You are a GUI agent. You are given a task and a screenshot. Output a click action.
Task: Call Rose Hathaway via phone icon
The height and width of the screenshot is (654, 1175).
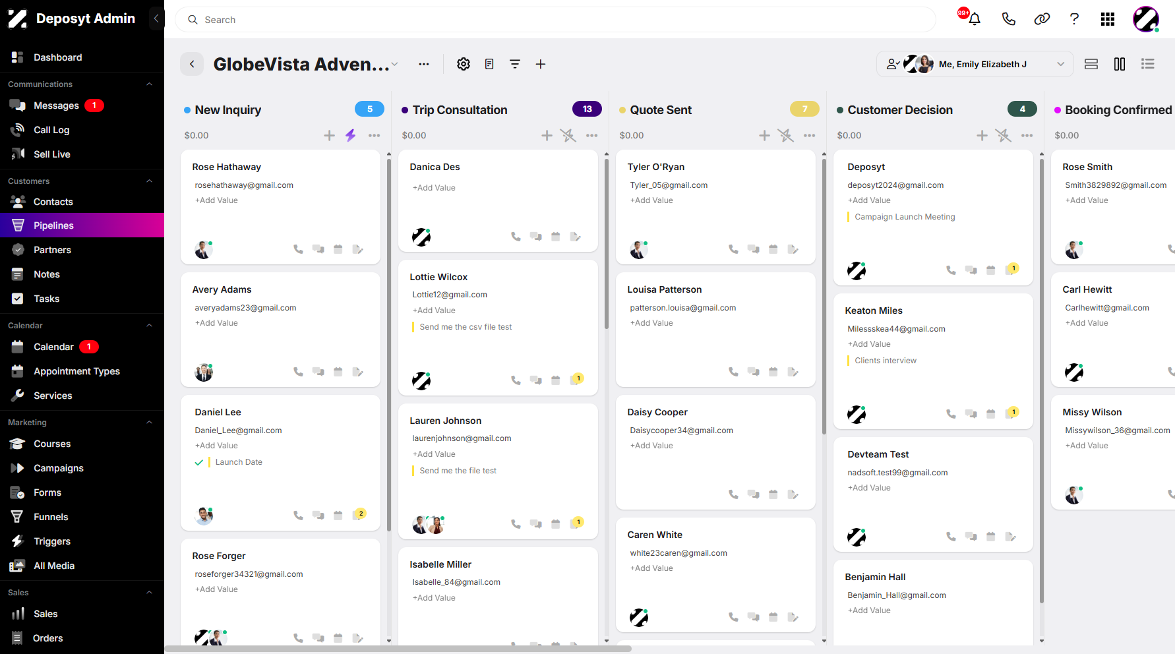click(298, 249)
